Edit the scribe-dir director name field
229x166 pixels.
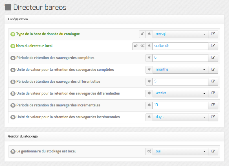click(180, 46)
